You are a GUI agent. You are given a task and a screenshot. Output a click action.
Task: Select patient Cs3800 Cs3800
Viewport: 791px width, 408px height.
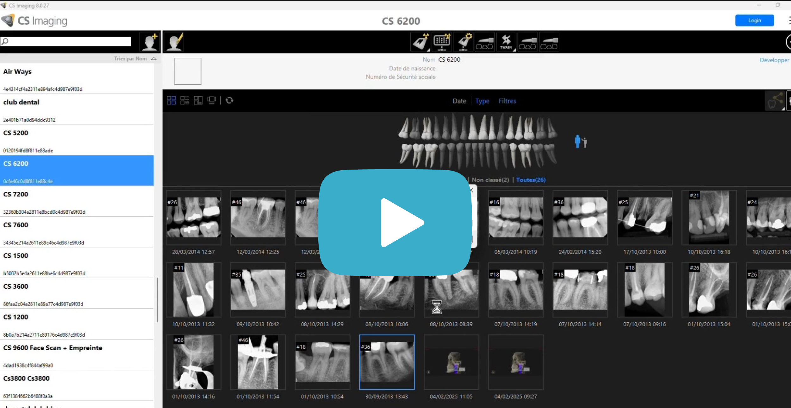pos(77,385)
